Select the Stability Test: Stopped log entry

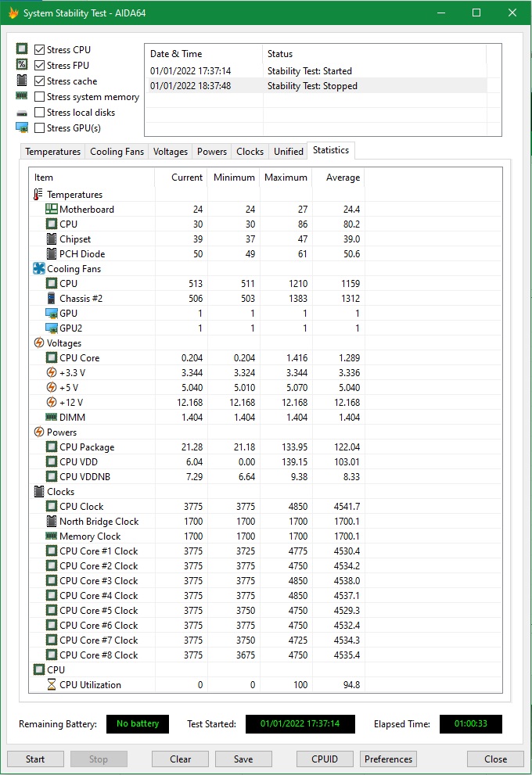pyautogui.click(x=316, y=85)
